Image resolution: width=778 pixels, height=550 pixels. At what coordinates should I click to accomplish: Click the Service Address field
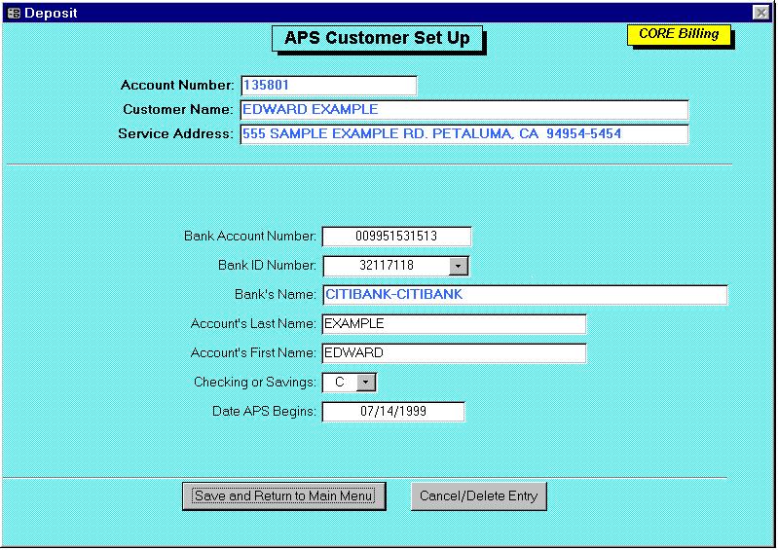click(x=463, y=134)
